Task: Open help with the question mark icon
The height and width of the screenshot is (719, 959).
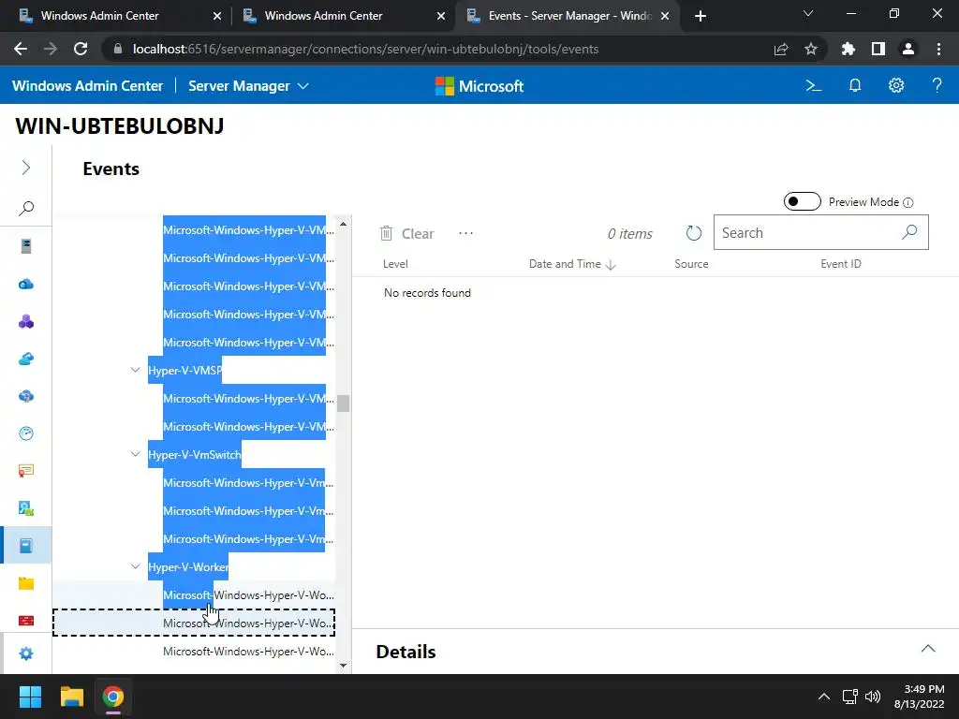Action: point(937,85)
